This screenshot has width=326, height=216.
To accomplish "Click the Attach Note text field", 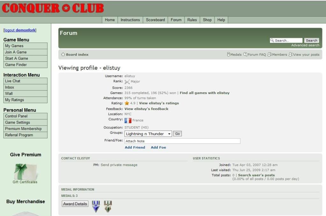I will (182, 141).
